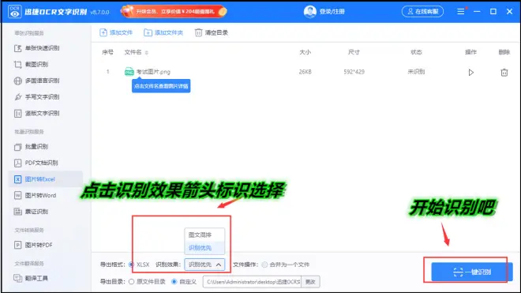Image resolution: width=521 pixels, height=293 pixels.
Task: Click the user avatar icon
Action: pyautogui.click(x=310, y=12)
